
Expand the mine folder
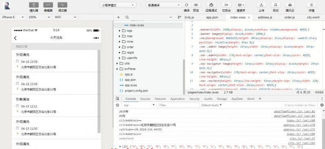120,42
